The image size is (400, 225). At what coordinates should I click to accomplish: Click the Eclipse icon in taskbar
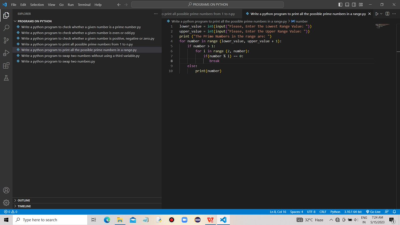click(198, 220)
